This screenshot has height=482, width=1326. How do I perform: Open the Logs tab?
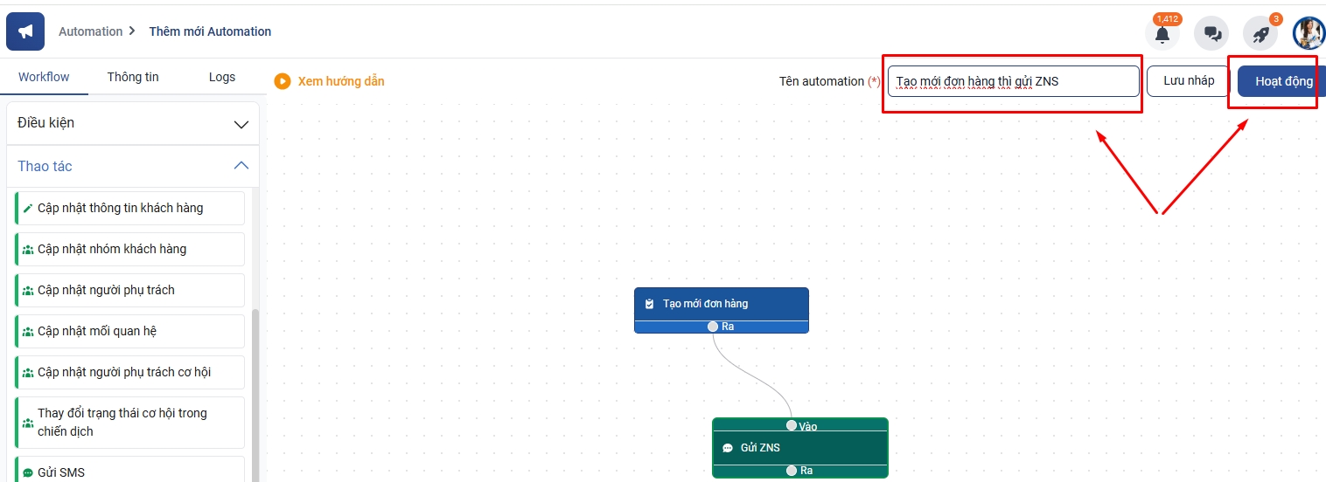(222, 77)
